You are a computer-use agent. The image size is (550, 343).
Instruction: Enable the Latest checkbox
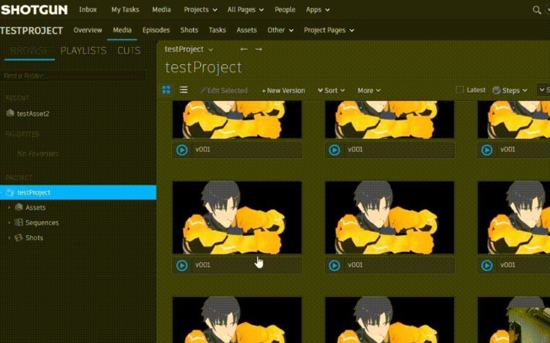point(460,90)
